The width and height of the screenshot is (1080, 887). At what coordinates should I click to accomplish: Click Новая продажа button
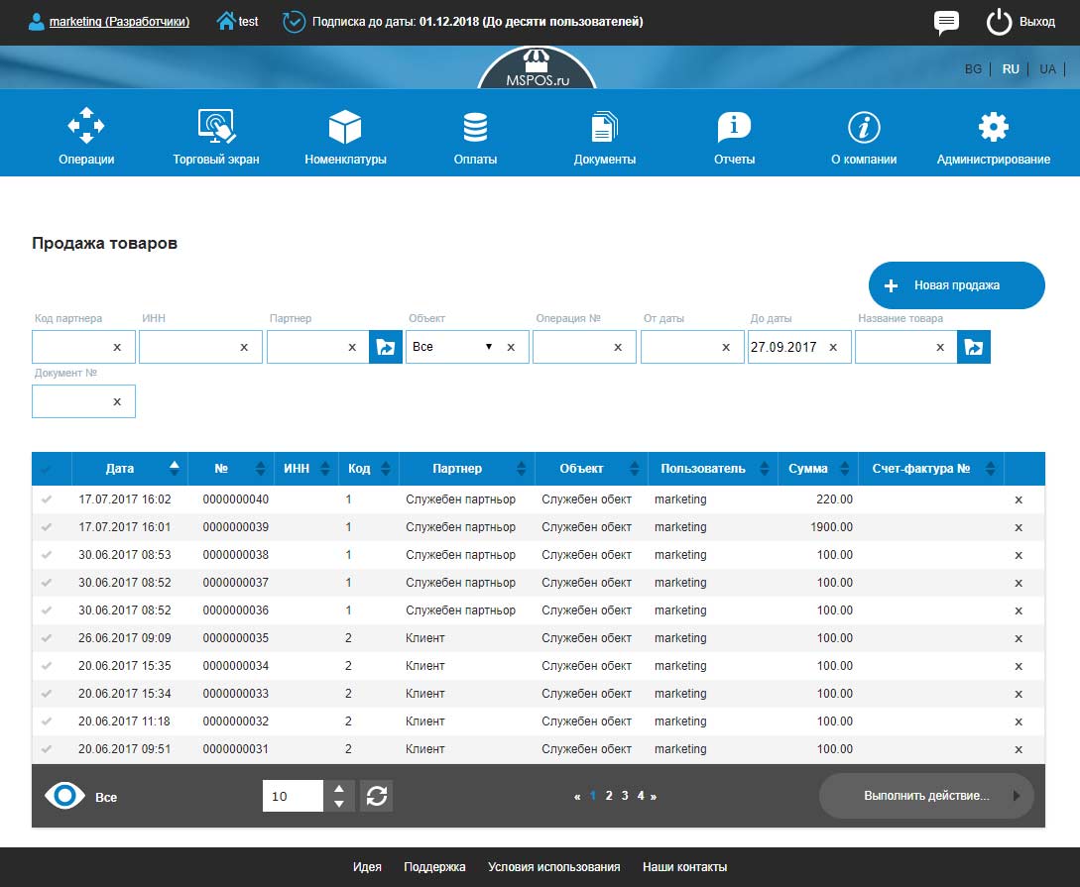[x=957, y=284]
